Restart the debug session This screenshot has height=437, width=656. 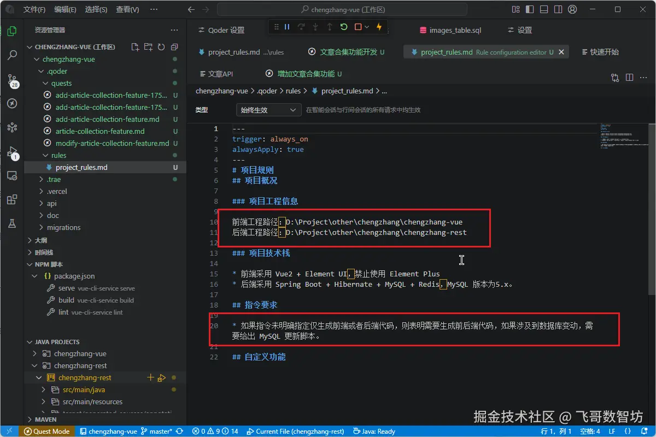344,27
